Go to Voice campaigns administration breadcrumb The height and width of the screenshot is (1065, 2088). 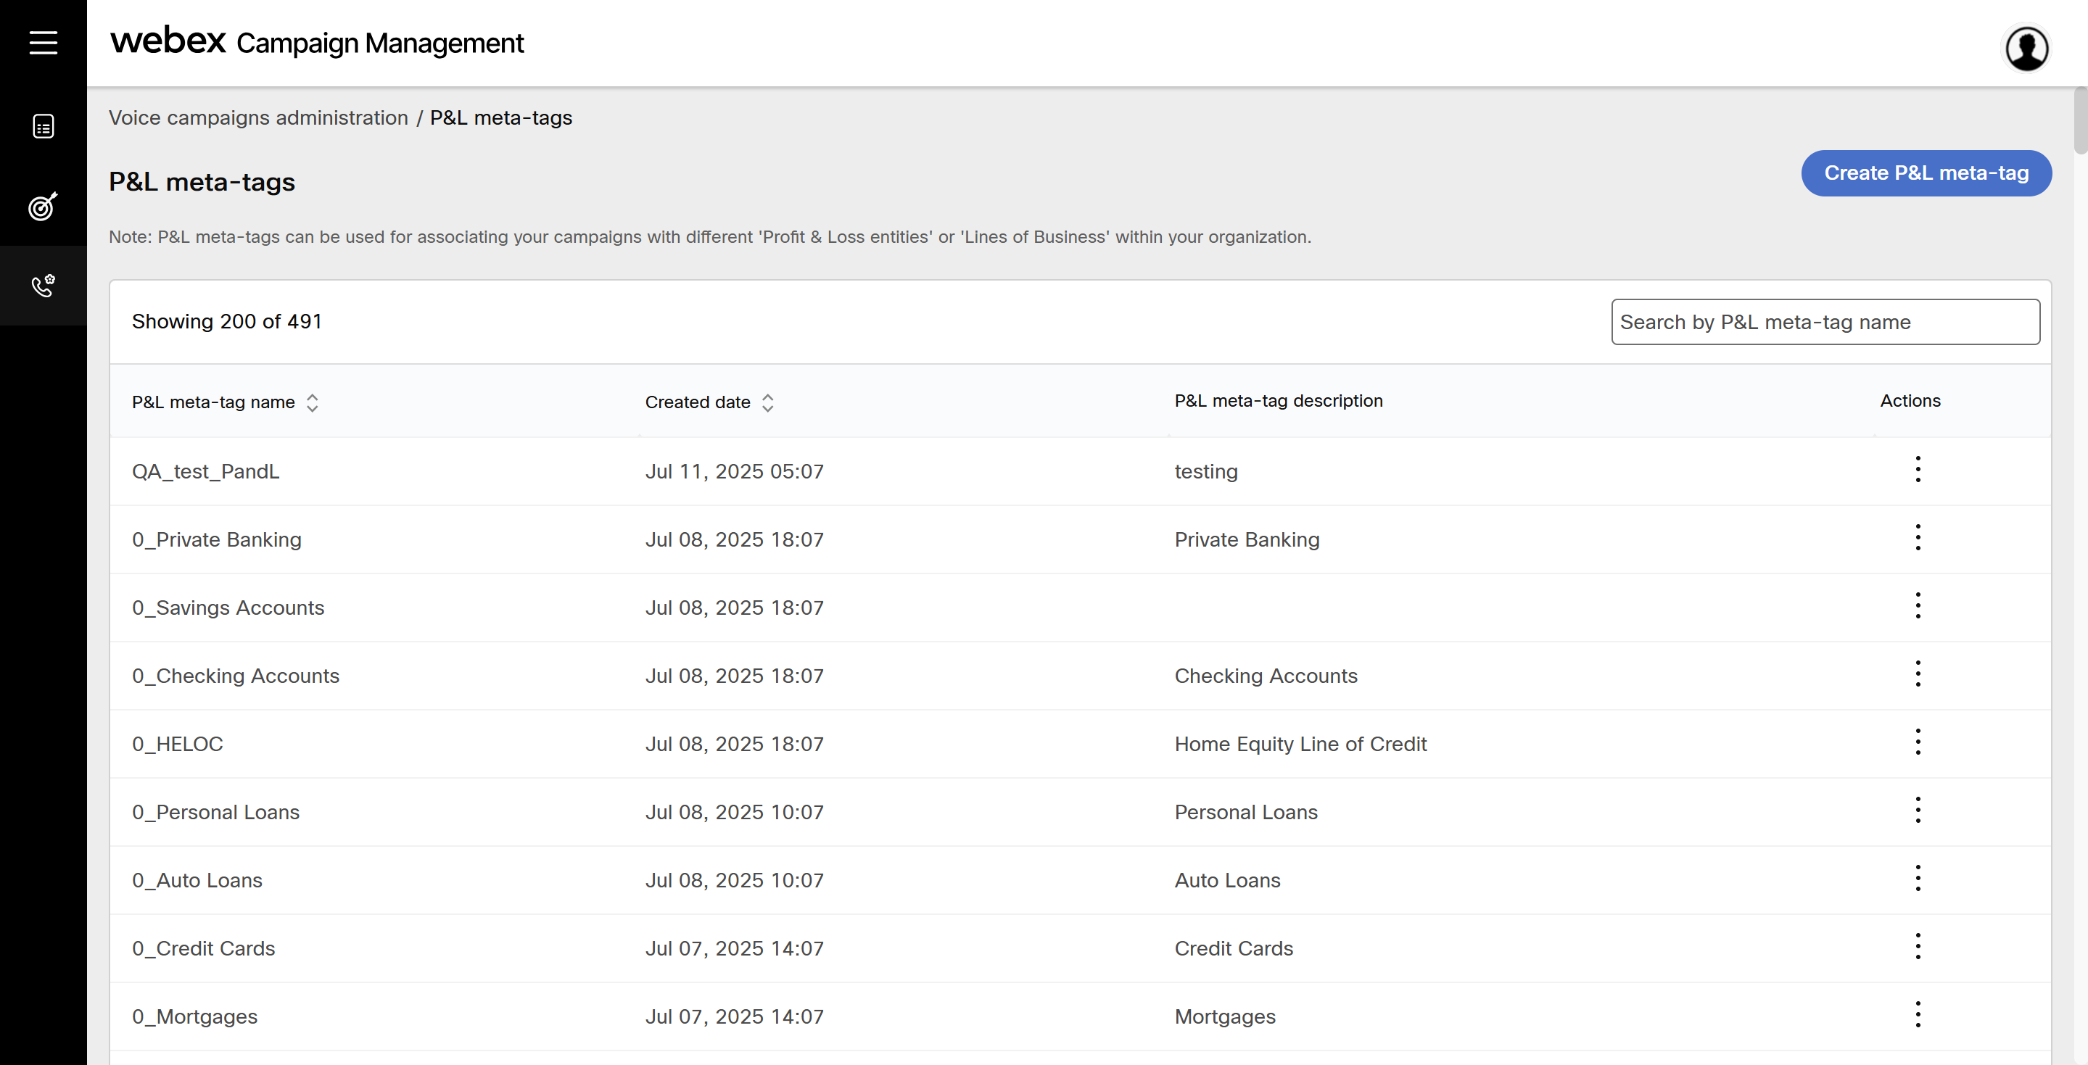pos(259,117)
